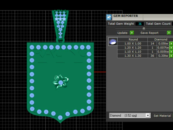The image size is (173, 130).
Task: Click the Total Gem Count label
Action: pyautogui.click(x=158, y=24)
